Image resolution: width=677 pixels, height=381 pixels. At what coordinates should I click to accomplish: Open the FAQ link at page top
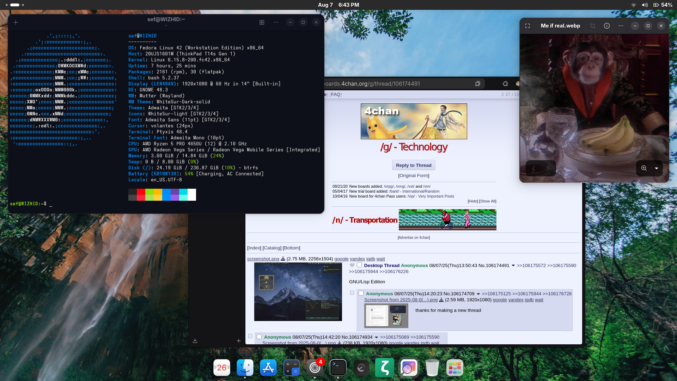336,95
